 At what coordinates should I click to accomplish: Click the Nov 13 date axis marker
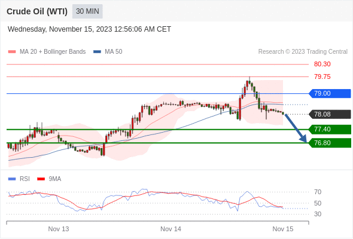(59, 229)
